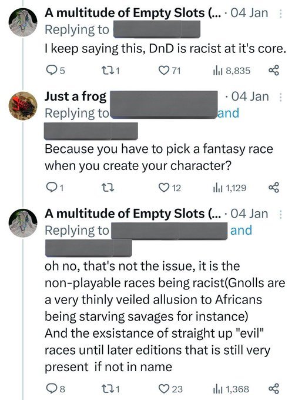This screenshot has width=295, height=400.
Task: Like the tweet with 71 likes
Action: tap(169, 70)
